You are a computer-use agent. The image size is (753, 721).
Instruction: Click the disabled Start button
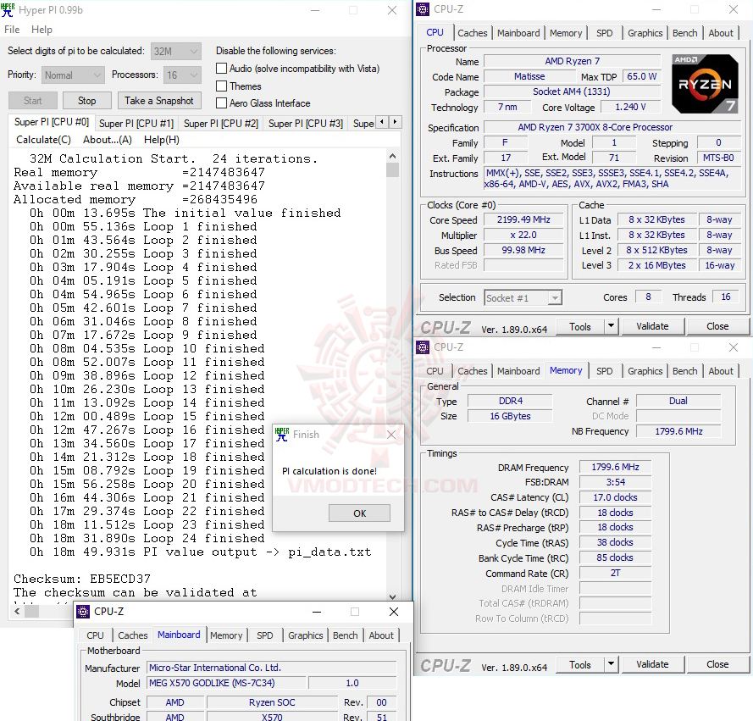tap(33, 101)
